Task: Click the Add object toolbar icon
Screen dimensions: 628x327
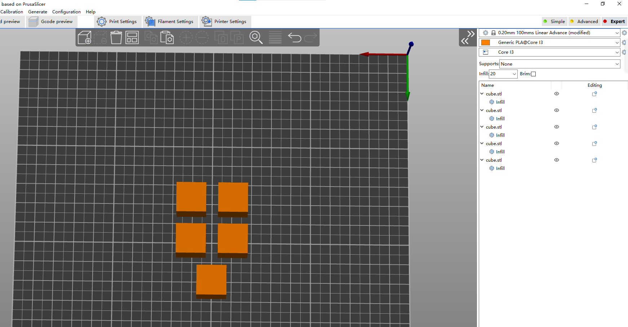Action: 85,37
